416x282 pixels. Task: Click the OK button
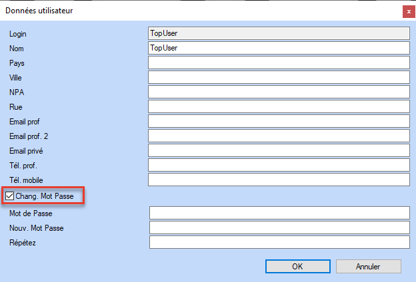tap(297, 266)
